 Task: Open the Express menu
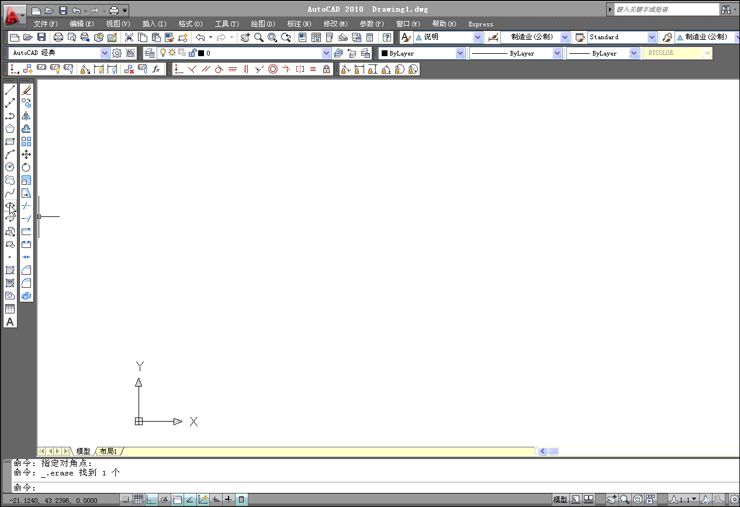(480, 25)
